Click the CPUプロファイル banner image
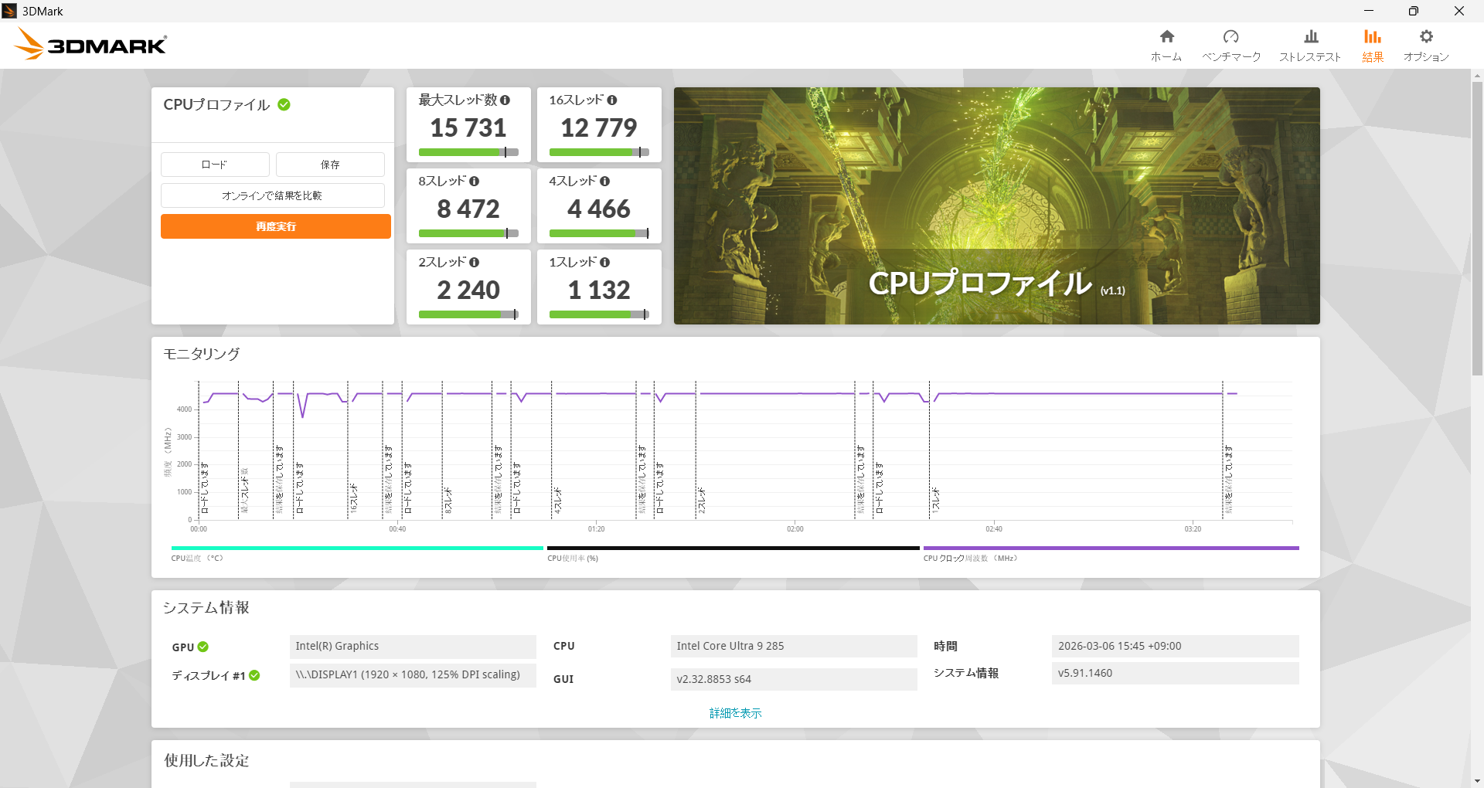 coord(996,205)
